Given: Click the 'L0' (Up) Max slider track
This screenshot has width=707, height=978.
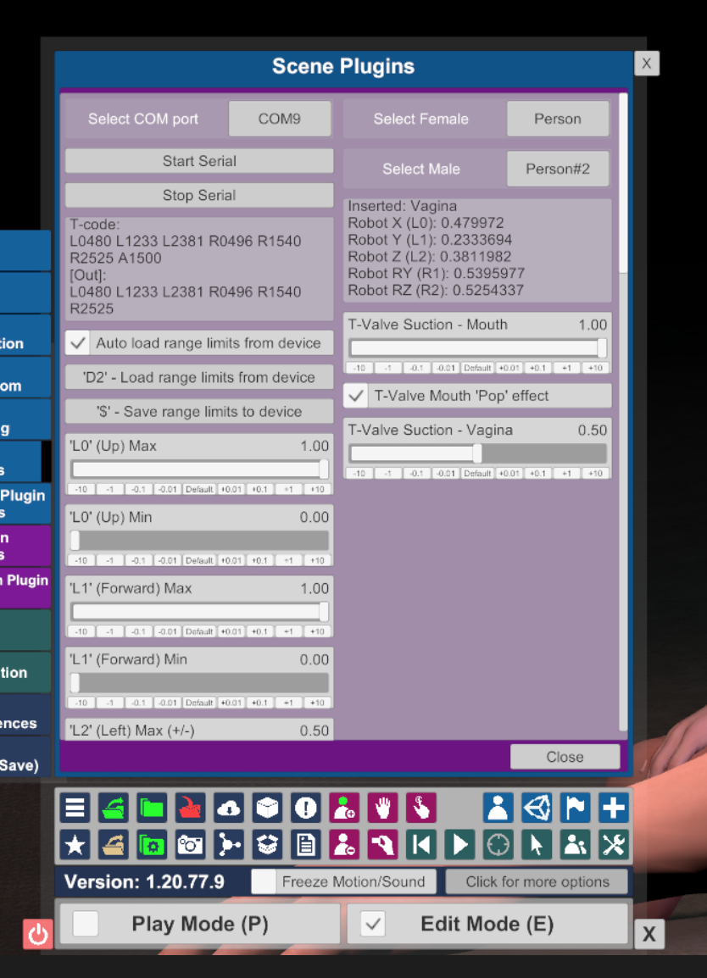Looking at the screenshot, I should pyautogui.click(x=199, y=469).
